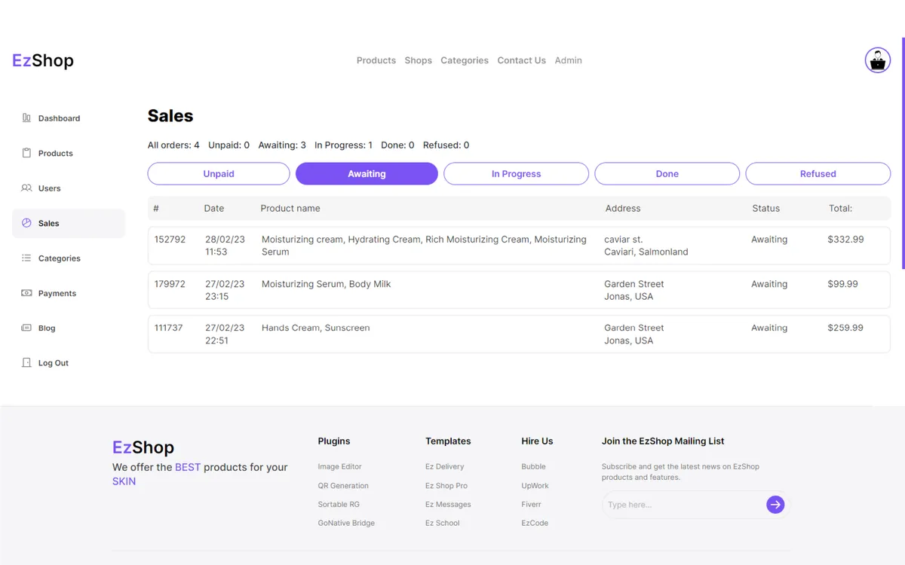Click the 'Product name' column header
The height and width of the screenshot is (565, 905).
[x=290, y=208]
